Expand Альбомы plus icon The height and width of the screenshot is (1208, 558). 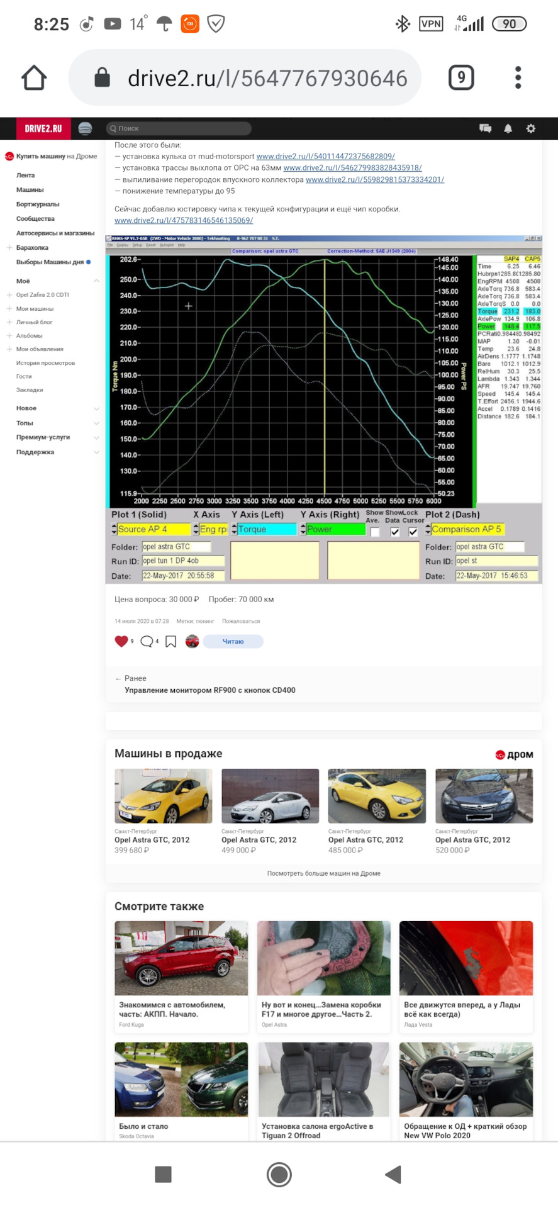pyautogui.click(x=9, y=336)
